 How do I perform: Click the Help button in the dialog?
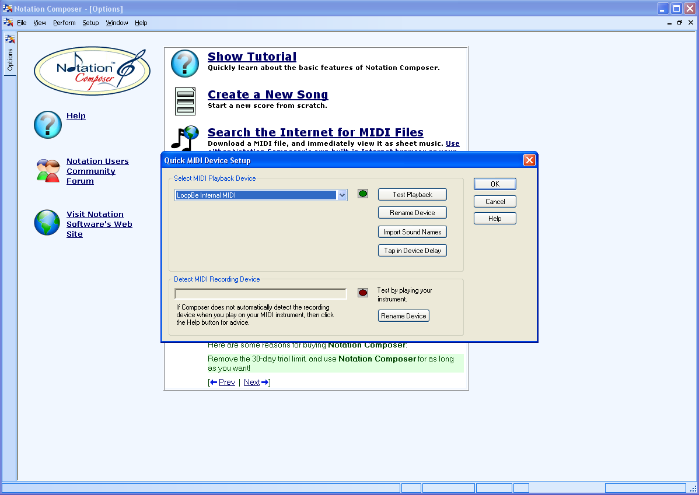coord(495,218)
